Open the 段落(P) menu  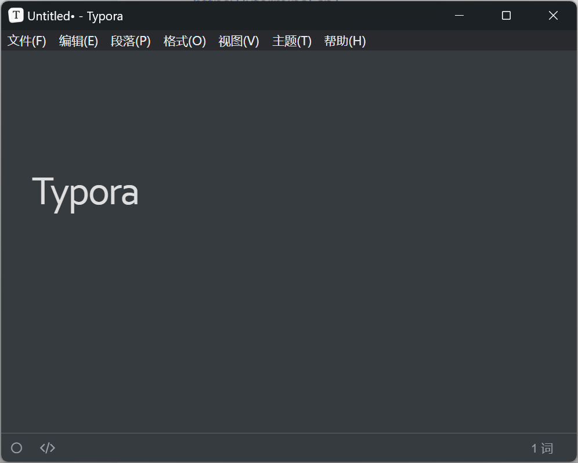point(131,41)
